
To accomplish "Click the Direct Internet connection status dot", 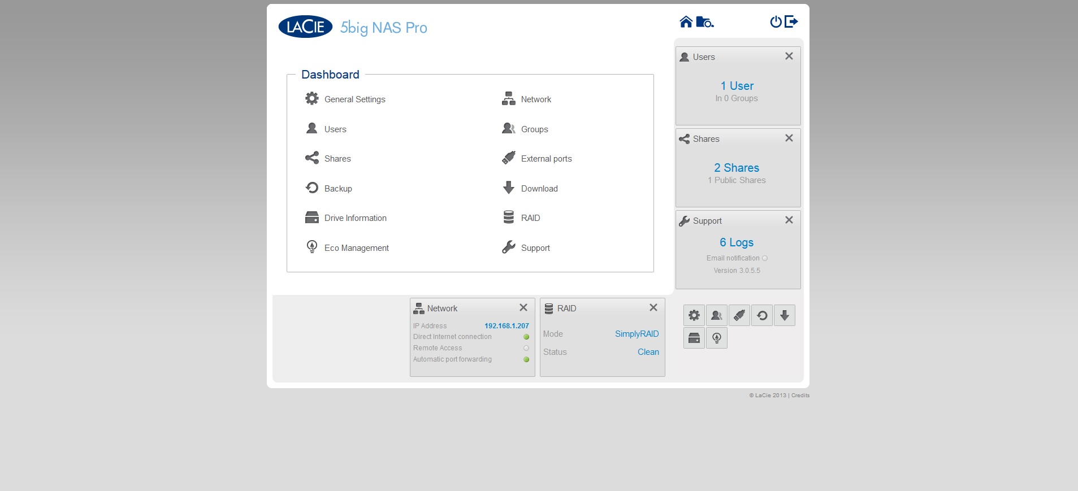I will tap(526, 337).
